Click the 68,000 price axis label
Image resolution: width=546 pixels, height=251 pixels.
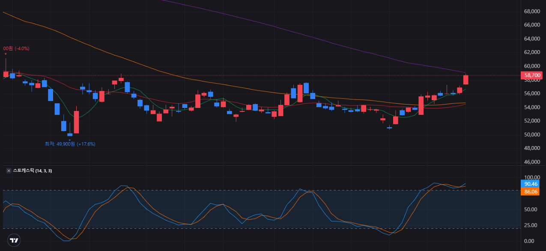coord(533,11)
